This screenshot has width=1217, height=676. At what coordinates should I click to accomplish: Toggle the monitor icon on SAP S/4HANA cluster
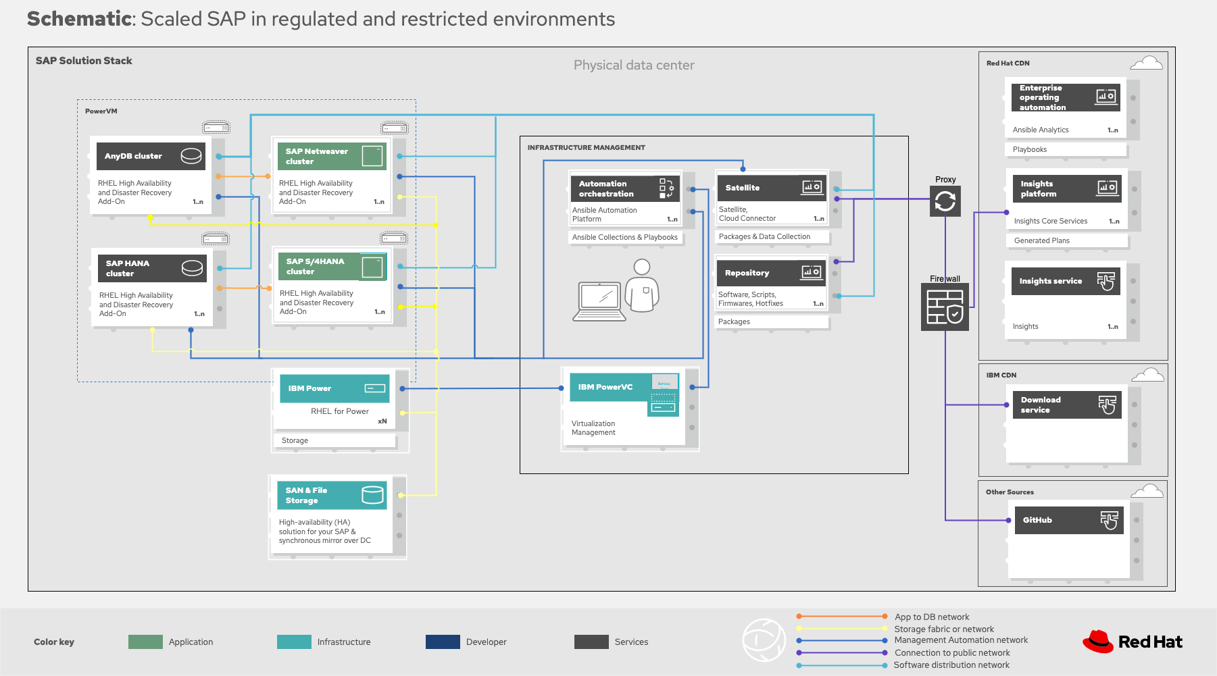coord(374,267)
